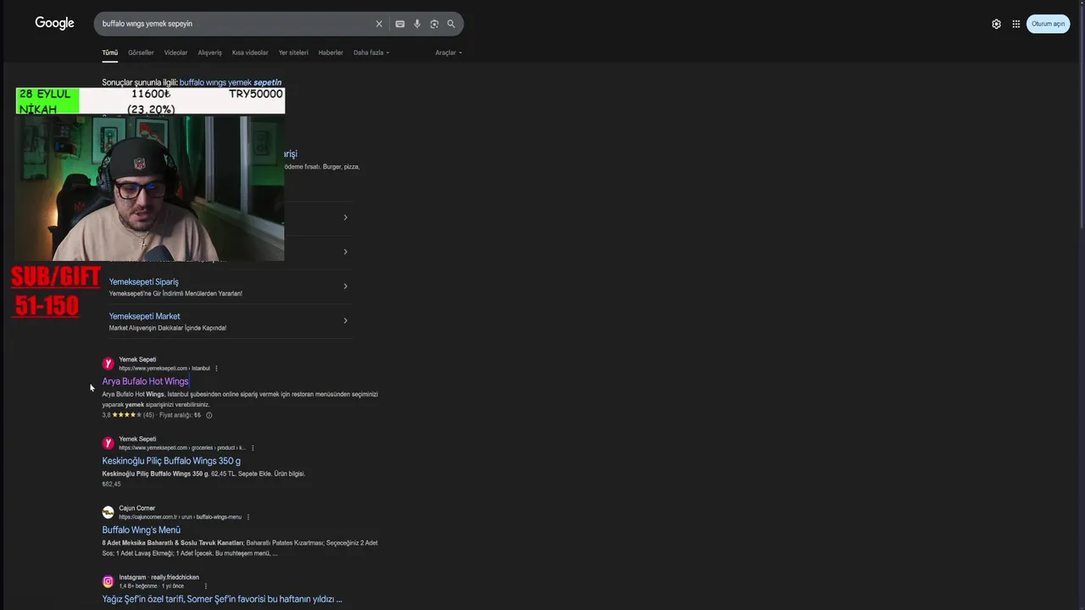Switch to the Videolar tab

(175, 53)
